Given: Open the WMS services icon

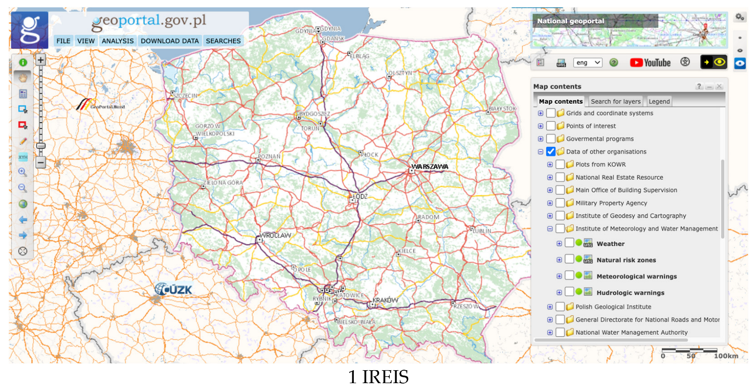Looking at the screenshot, I should (561, 63).
